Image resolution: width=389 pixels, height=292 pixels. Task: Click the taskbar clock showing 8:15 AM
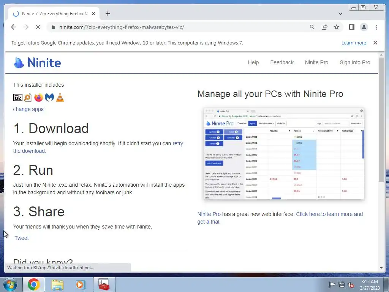pyautogui.click(x=370, y=285)
